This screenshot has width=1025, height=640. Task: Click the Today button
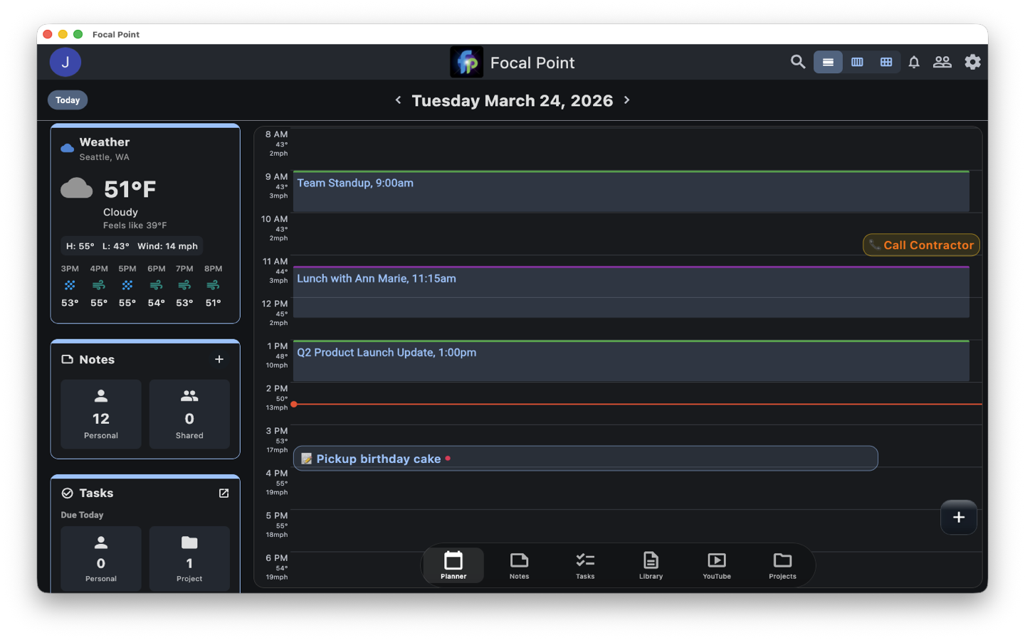pyautogui.click(x=68, y=100)
